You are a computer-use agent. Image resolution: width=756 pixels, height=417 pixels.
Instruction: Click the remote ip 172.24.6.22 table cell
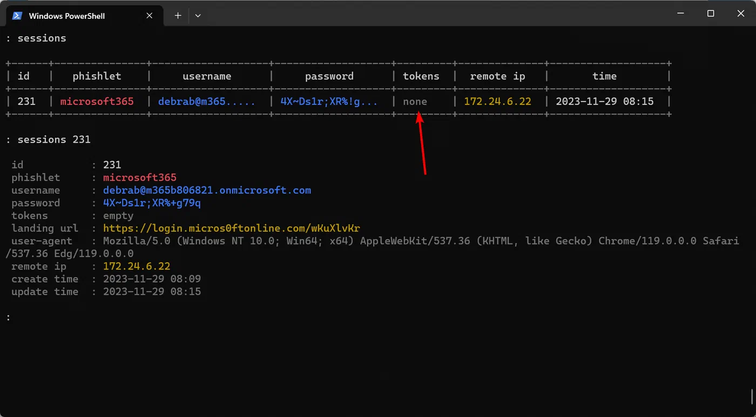tap(497, 102)
